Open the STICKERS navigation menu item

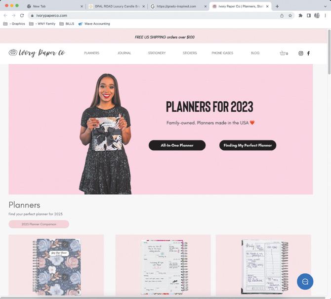pyautogui.click(x=190, y=53)
